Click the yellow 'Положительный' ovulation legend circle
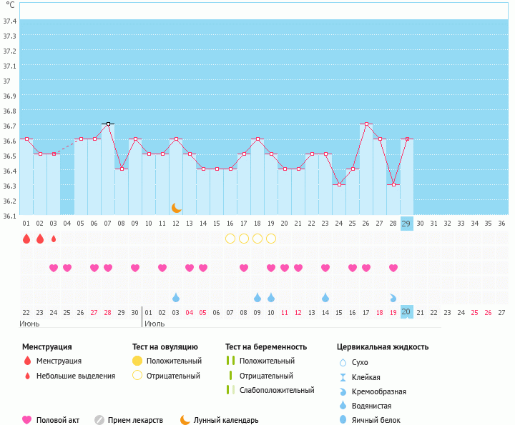Image resolution: width=515 pixels, height=425 pixels. 137,361
